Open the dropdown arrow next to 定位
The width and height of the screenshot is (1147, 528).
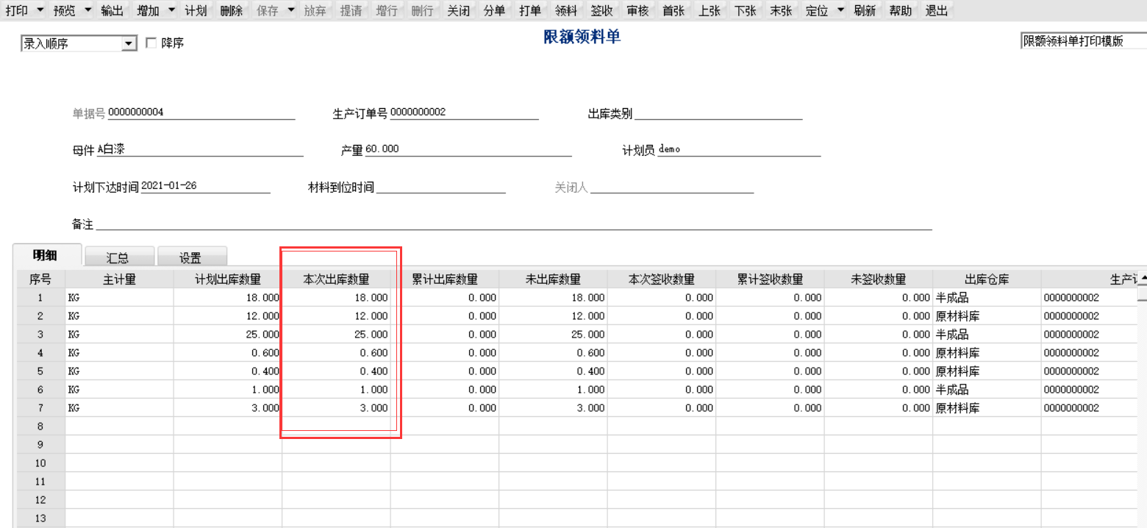841,11
